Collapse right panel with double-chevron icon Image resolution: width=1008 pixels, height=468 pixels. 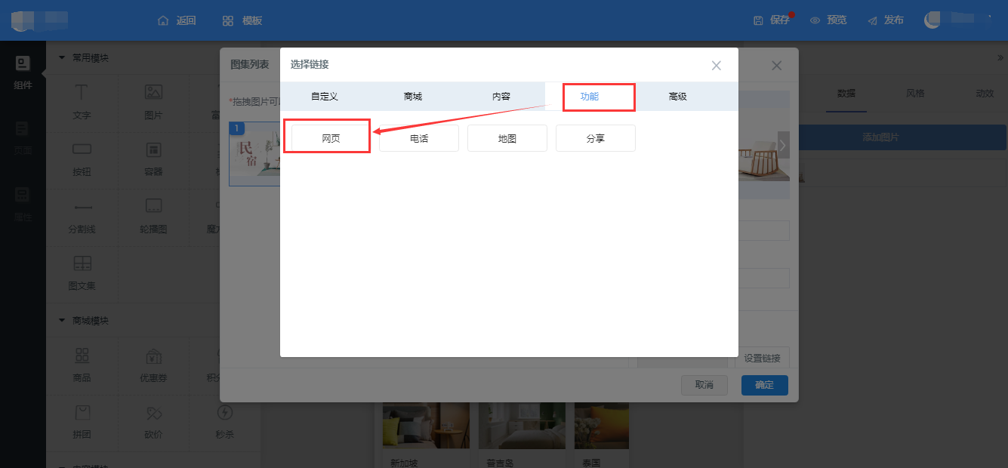click(1000, 57)
